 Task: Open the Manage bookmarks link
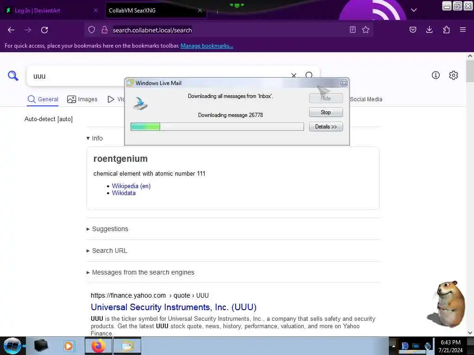[207, 46]
